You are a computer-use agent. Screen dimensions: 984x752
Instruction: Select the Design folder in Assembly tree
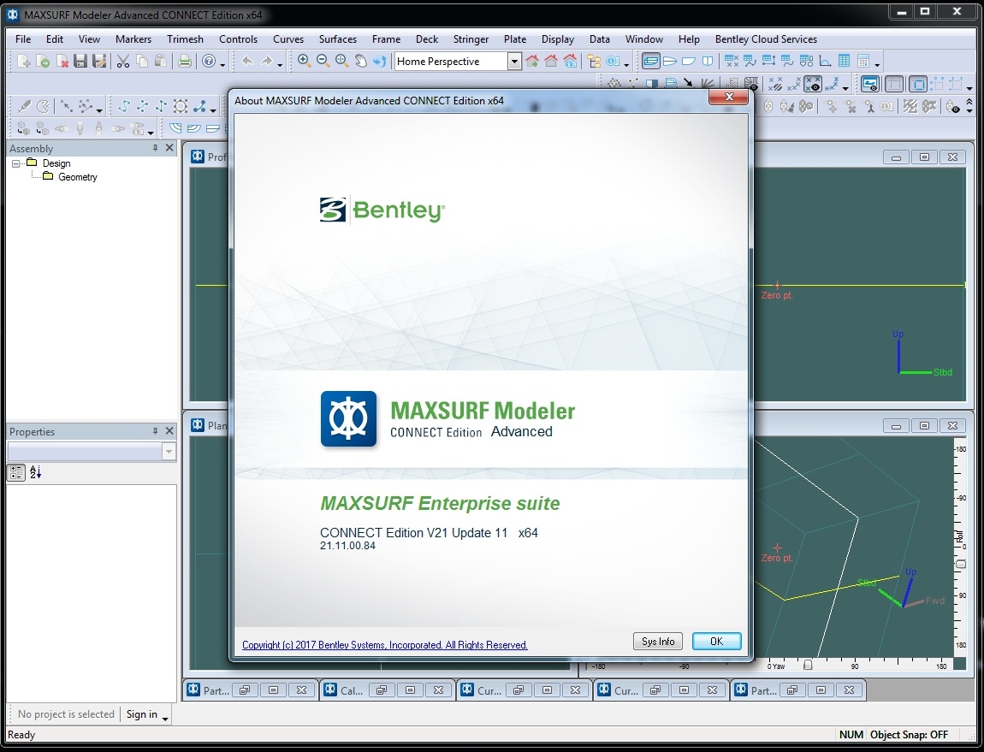(56, 163)
